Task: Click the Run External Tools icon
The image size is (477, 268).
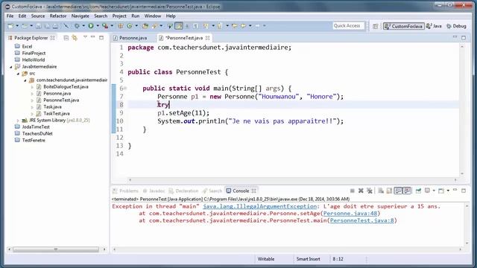Action: point(105,26)
